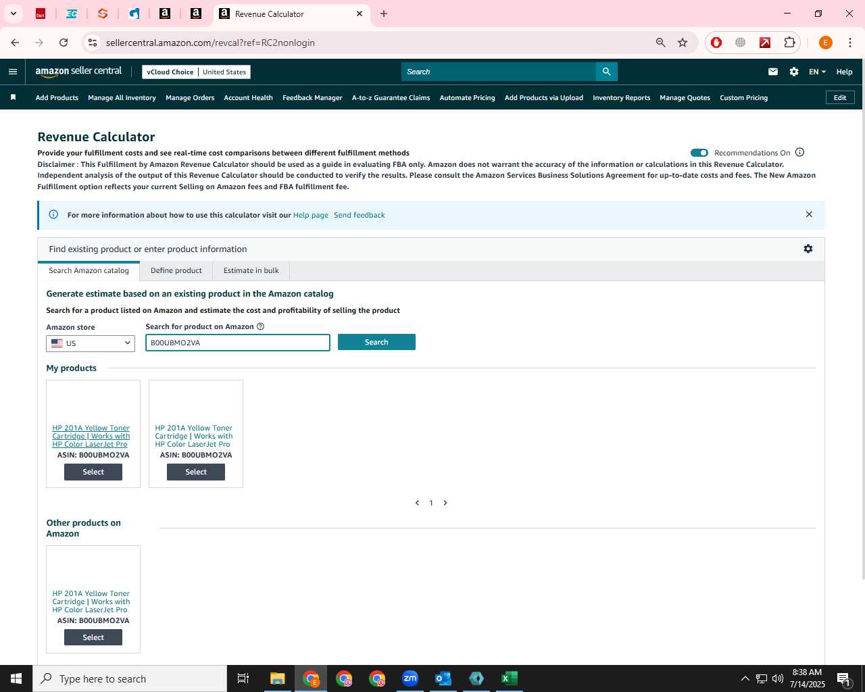The image size is (865, 692).
Task: Open File Explorer from the taskbar
Action: click(x=278, y=678)
